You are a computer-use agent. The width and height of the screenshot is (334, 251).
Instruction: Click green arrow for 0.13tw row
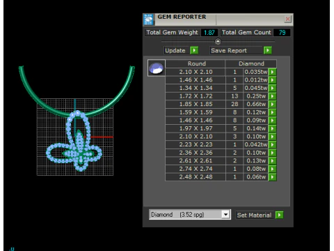(273, 161)
